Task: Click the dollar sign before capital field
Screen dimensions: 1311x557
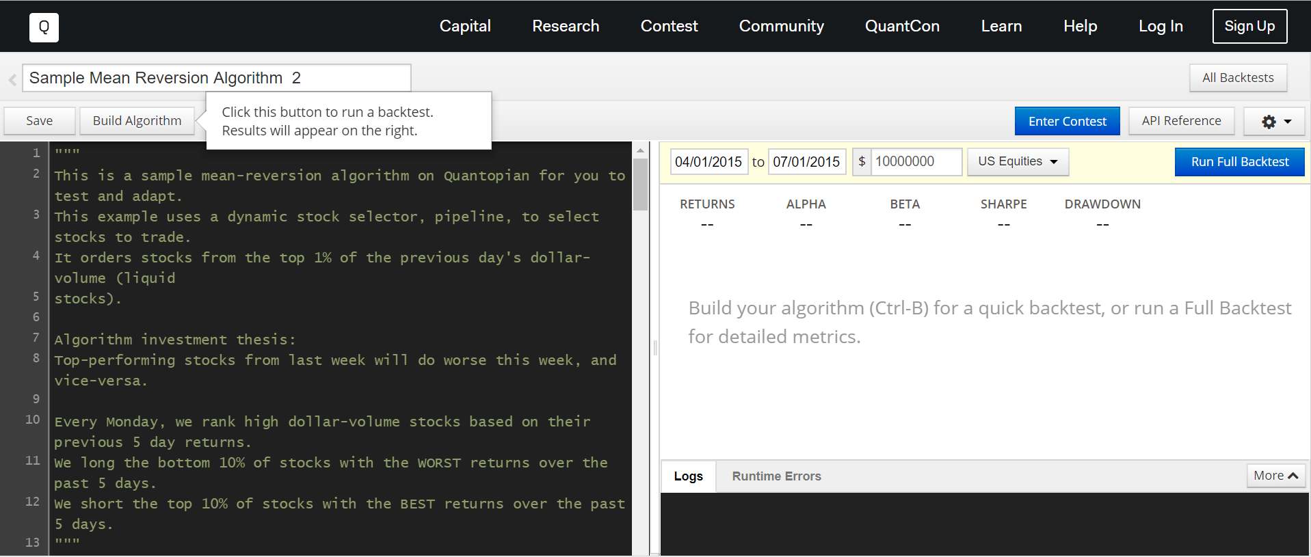Action: click(x=862, y=162)
